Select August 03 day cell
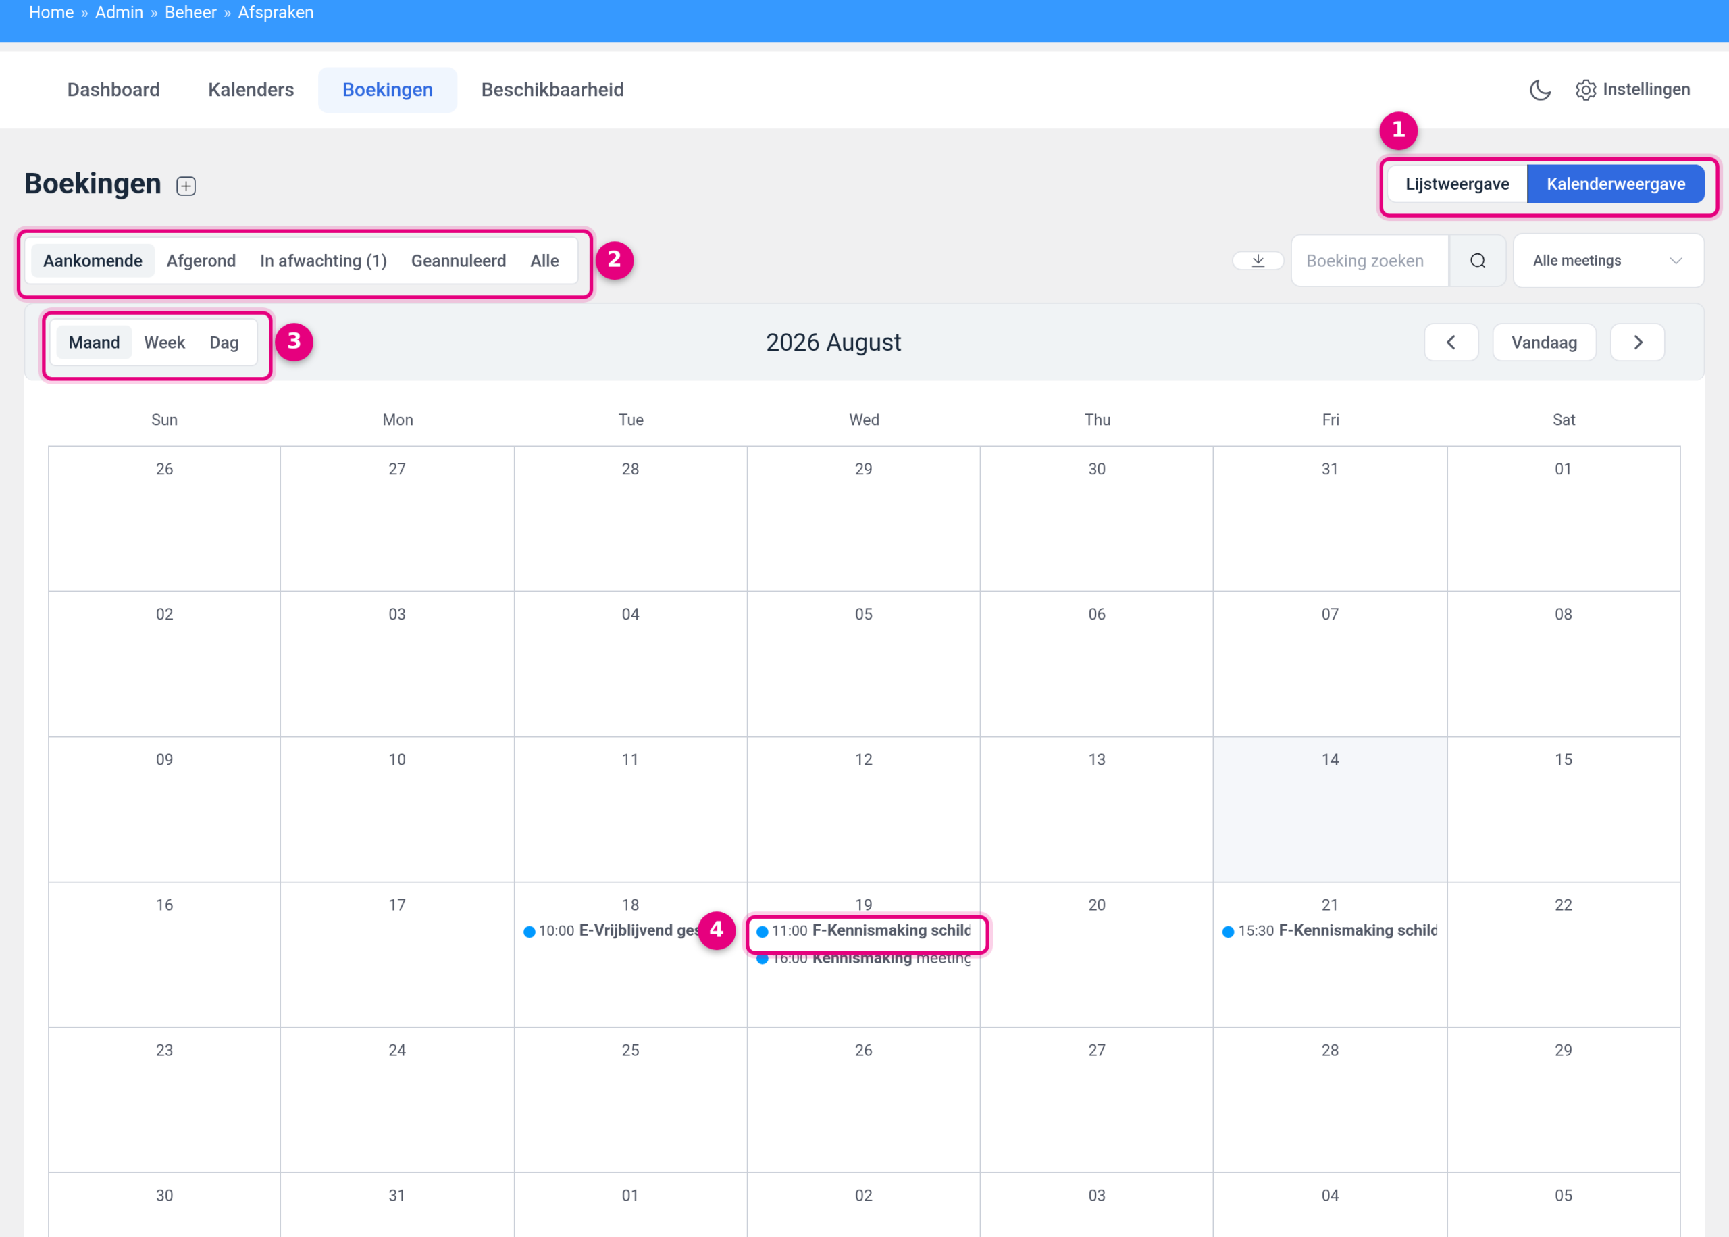Screen dimensions: 1729x1237 pos(396,663)
